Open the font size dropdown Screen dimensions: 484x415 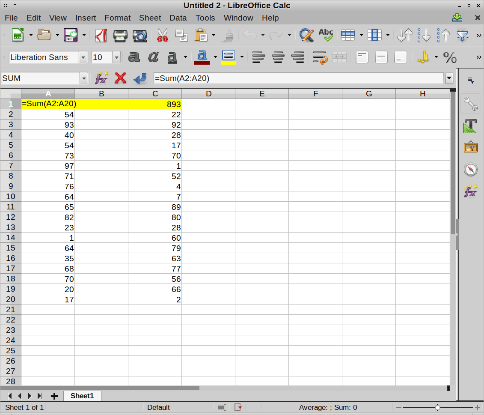tap(116, 57)
